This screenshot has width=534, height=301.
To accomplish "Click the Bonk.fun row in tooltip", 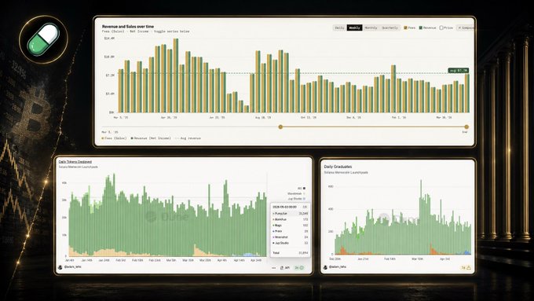I will pyautogui.click(x=290, y=219).
